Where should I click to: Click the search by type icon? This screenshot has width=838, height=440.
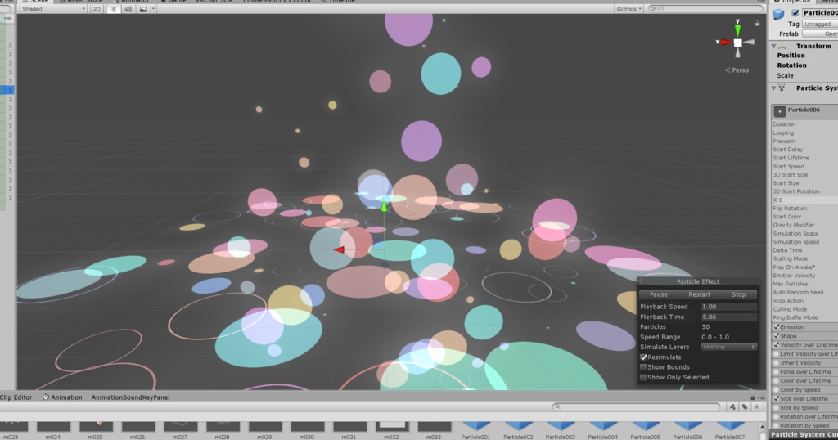pos(732,407)
